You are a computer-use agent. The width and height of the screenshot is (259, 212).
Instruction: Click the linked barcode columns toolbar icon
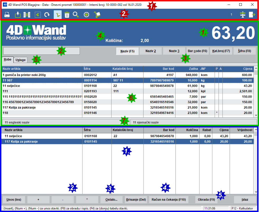coord(27,15)
